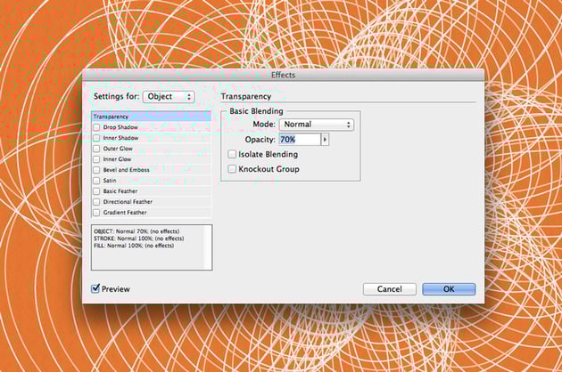This screenshot has height=372, width=562.
Task: Enable the Gradient Feather checkbox
Action: coord(96,213)
